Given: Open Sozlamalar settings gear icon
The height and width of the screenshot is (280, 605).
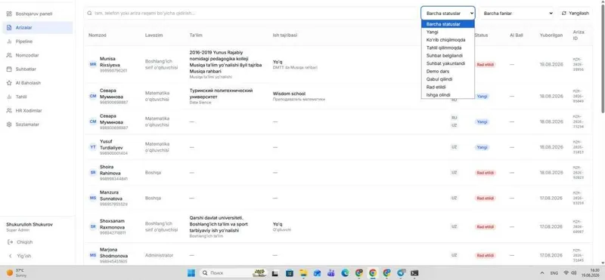Looking at the screenshot, I should click(9, 125).
